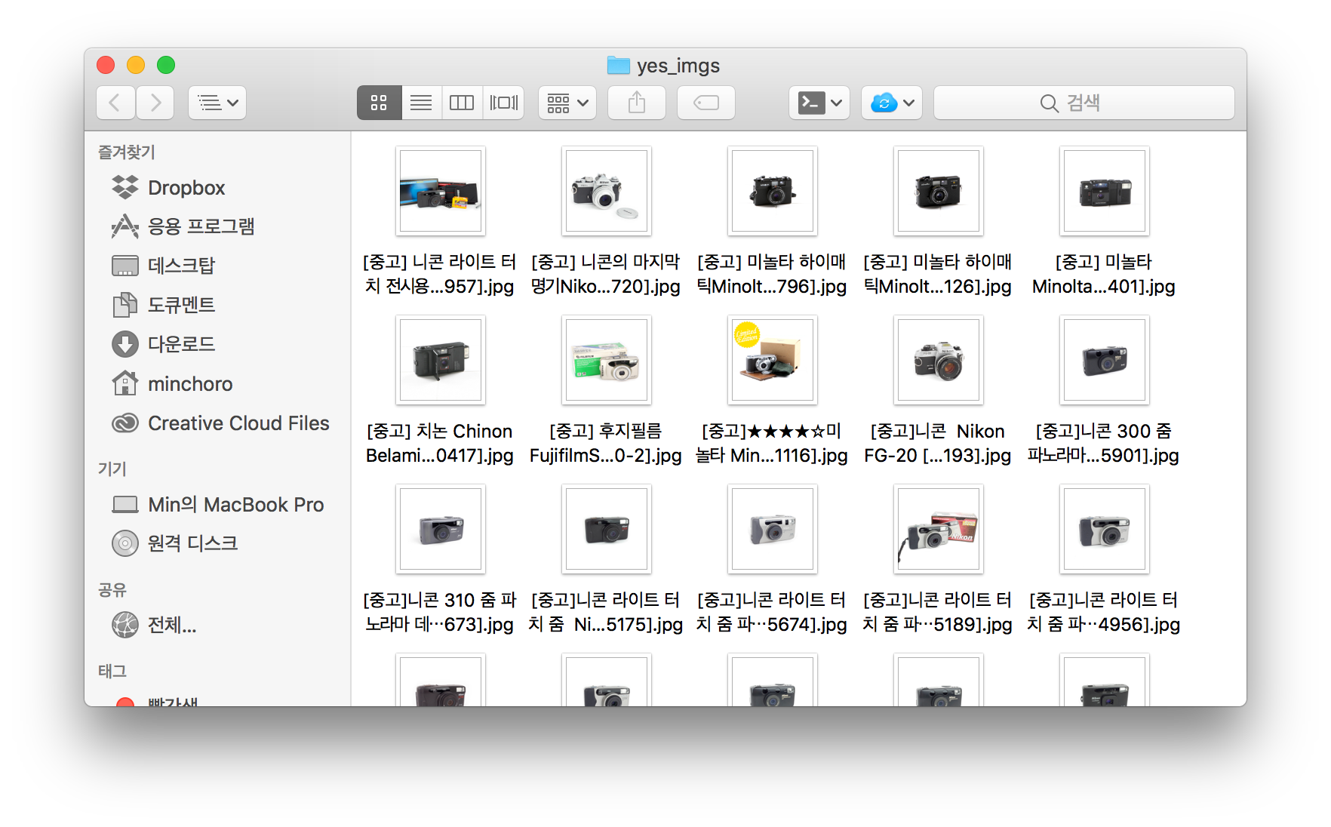Select thumbnail of 니콘 Nikon FG-20 [...193].jpg

939,360
